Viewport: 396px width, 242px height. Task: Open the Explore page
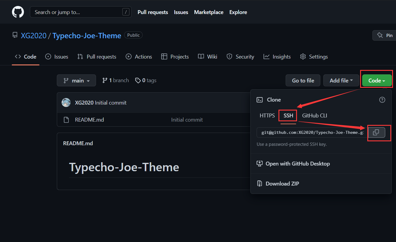coord(238,12)
